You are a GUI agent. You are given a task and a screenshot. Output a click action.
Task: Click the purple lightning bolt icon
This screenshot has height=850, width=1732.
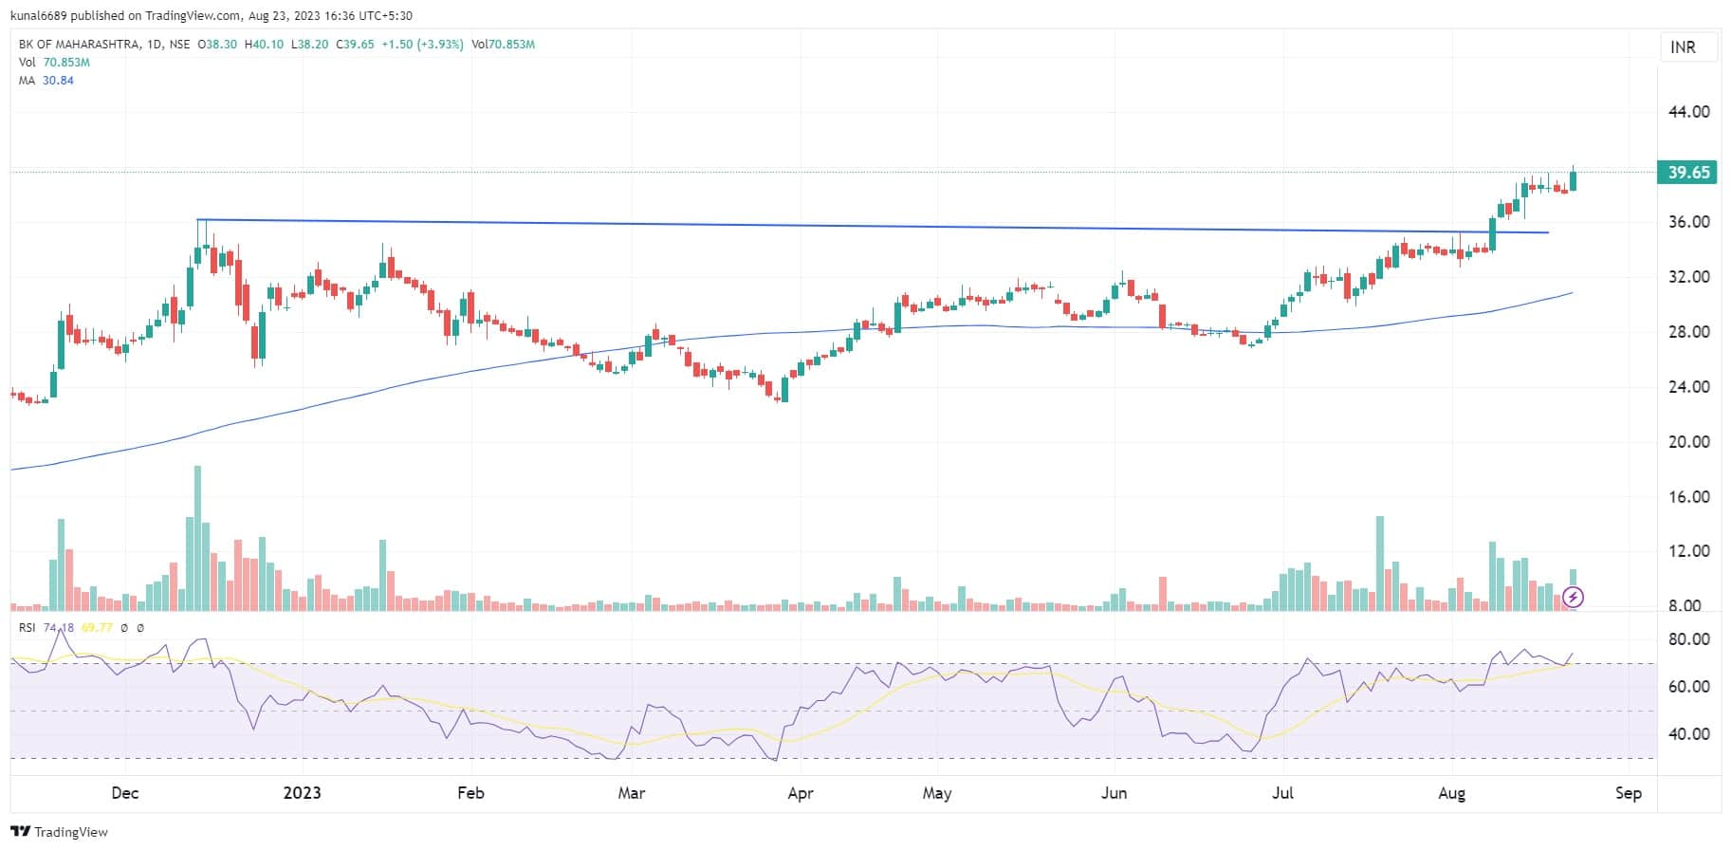1573,597
